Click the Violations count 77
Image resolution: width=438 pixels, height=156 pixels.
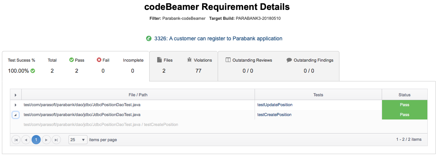198,71
